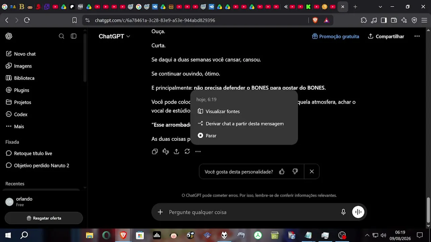The width and height of the screenshot is (431, 242).
Task: Click the volume speaker tray icon
Action: 383,235
